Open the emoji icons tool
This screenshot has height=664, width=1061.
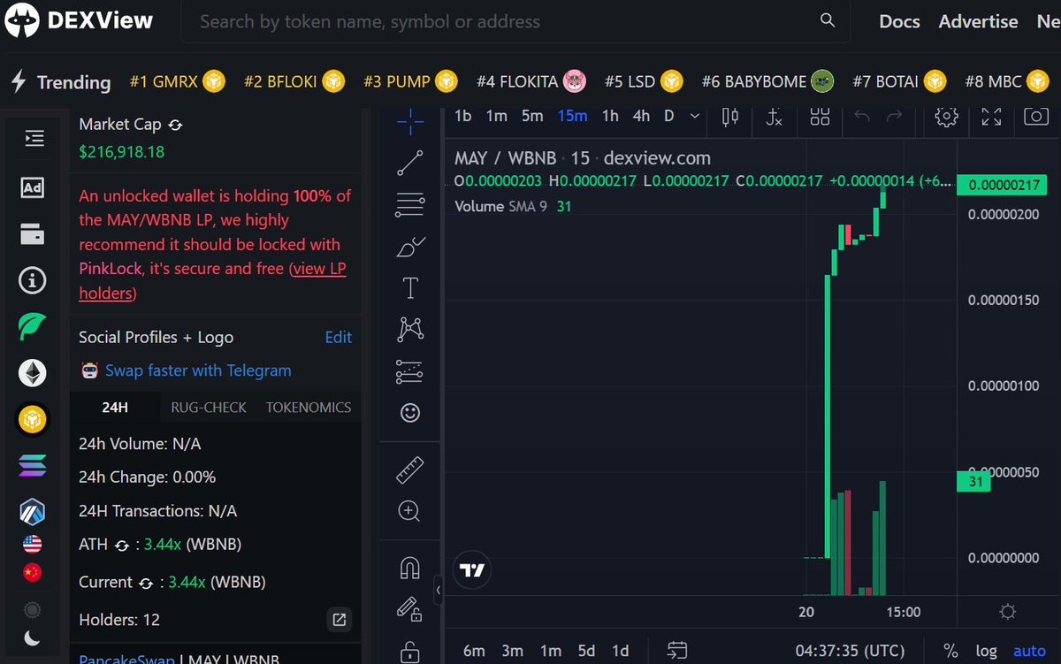[x=409, y=413]
